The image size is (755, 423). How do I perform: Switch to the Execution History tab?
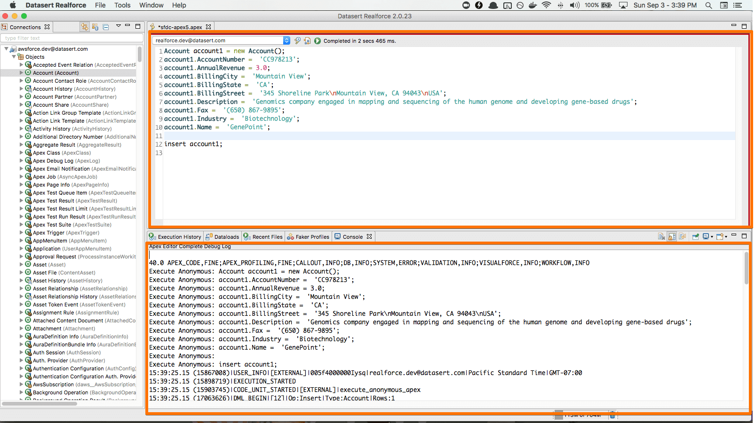[176, 237]
